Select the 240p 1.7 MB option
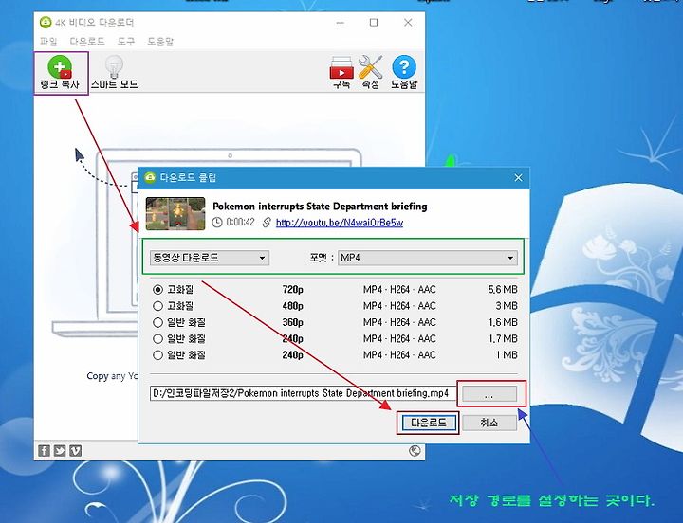The width and height of the screenshot is (683, 523). click(157, 338)
